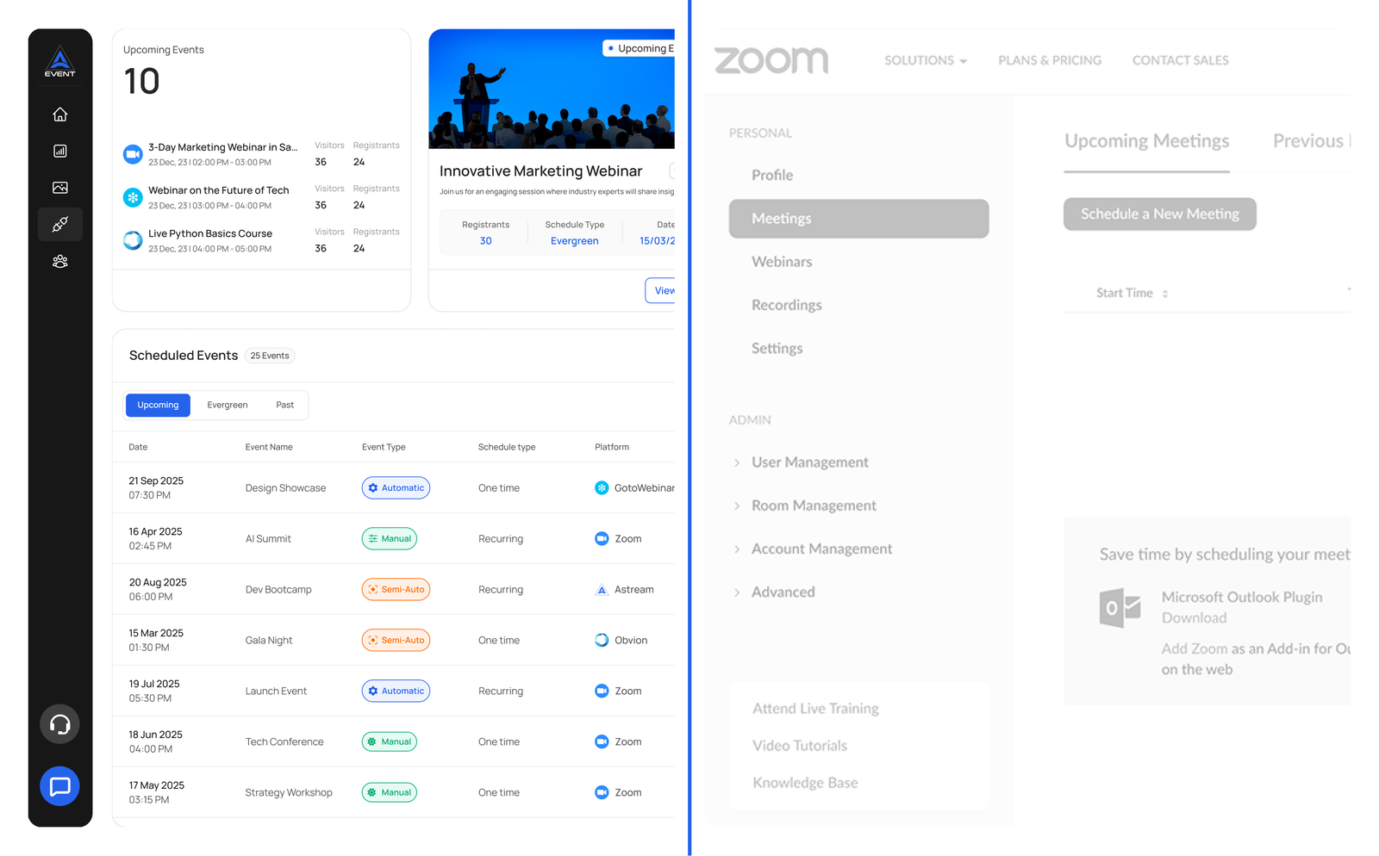Click Manual badge in Tech Conference row
This screenshot has width=1379, height=856.
click(390, 742)
